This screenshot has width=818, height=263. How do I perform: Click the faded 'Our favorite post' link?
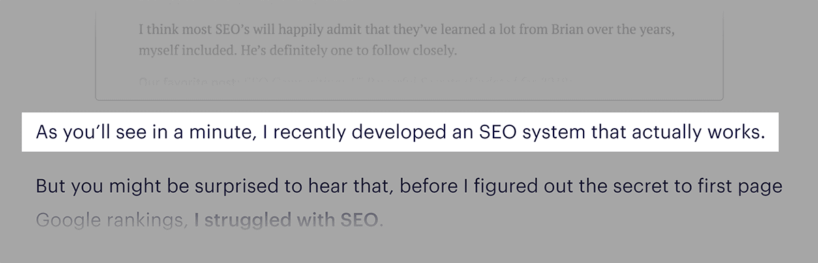pos(186,82)
